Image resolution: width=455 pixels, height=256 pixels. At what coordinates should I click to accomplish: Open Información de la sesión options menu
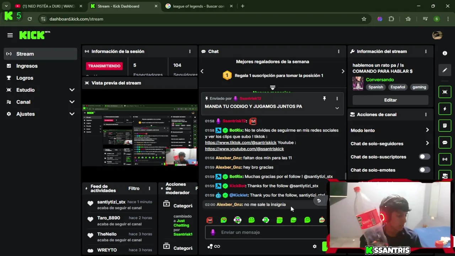point(190,52)
